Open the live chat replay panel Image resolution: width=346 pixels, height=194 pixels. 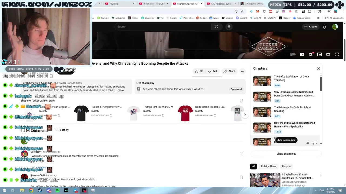236,89
